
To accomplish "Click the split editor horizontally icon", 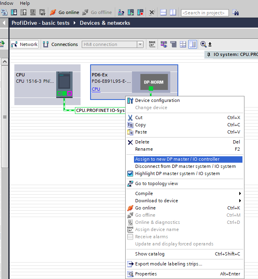I will click(164, 12).
